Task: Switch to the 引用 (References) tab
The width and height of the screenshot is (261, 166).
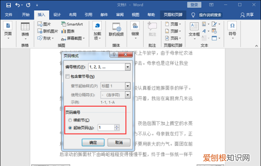Action: coord(88,15)
